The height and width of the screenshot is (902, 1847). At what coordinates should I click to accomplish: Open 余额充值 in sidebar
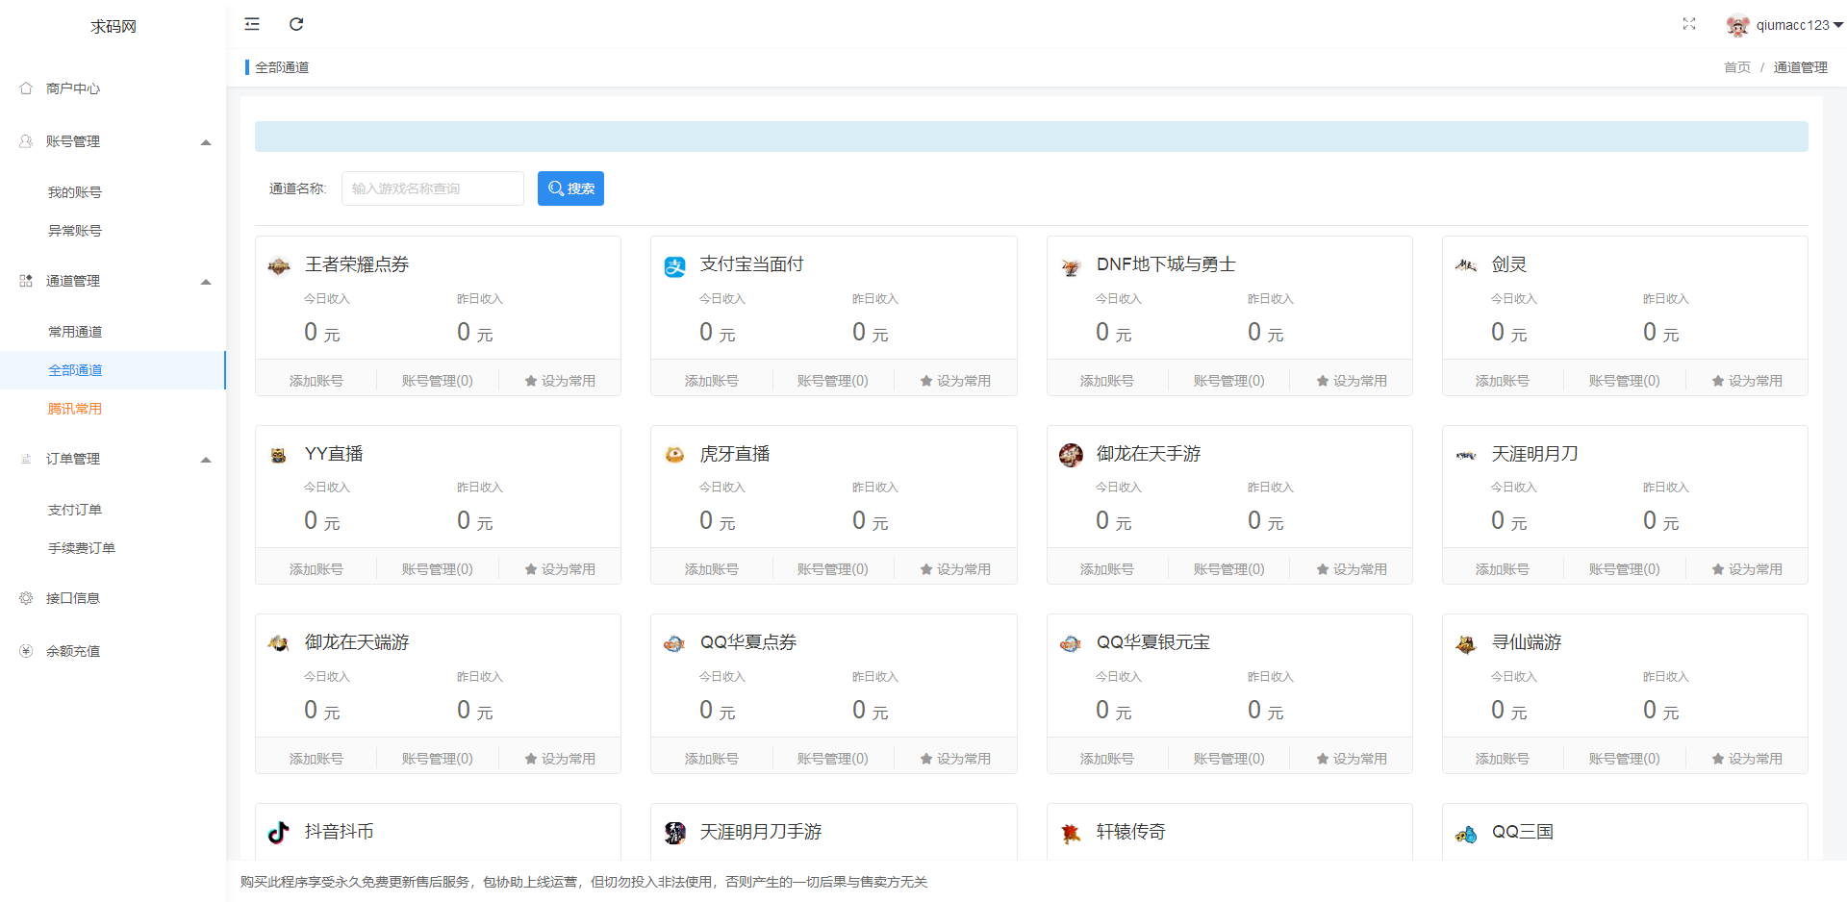coord(73,651)
